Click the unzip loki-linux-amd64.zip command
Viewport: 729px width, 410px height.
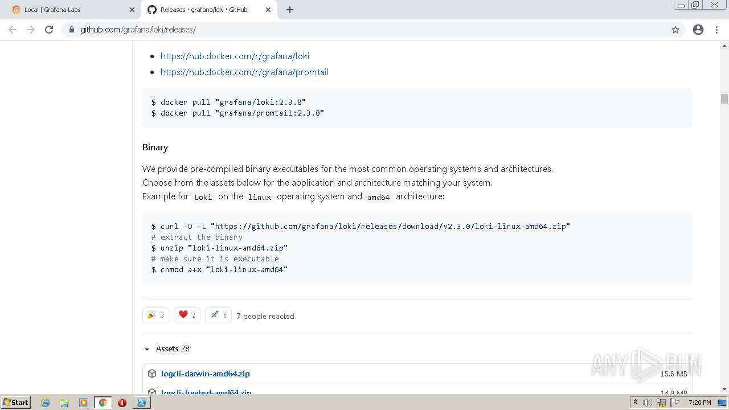(219, 248)
